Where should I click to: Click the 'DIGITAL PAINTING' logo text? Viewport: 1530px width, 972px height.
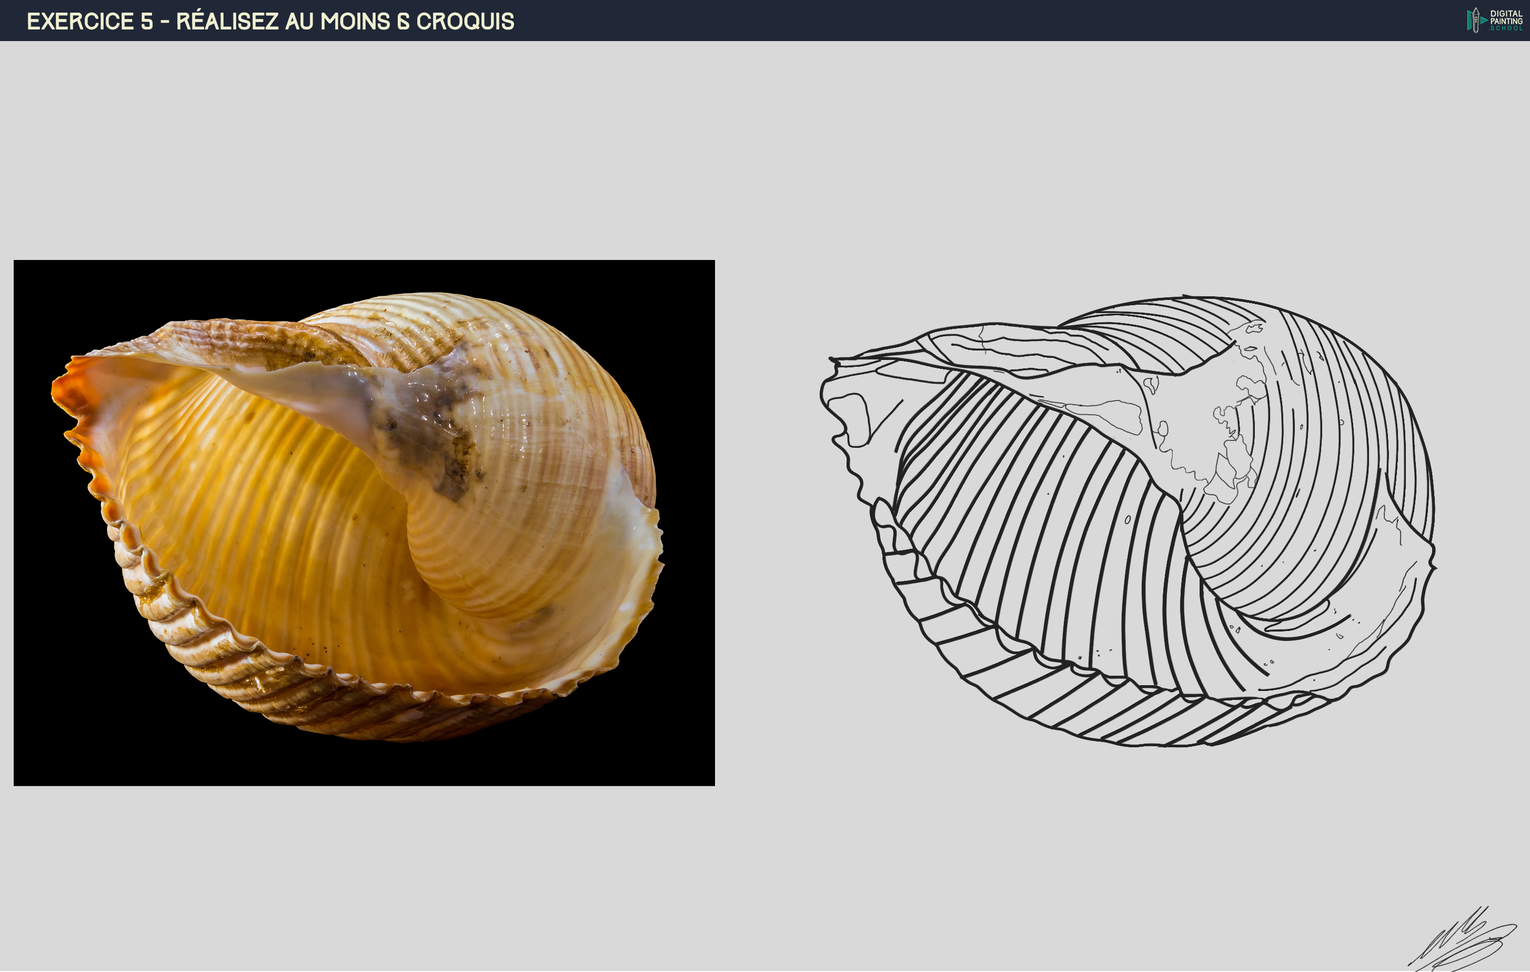click(1506, 17)
